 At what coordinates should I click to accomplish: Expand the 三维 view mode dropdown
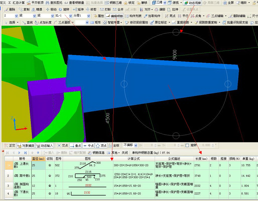[165, 3]
